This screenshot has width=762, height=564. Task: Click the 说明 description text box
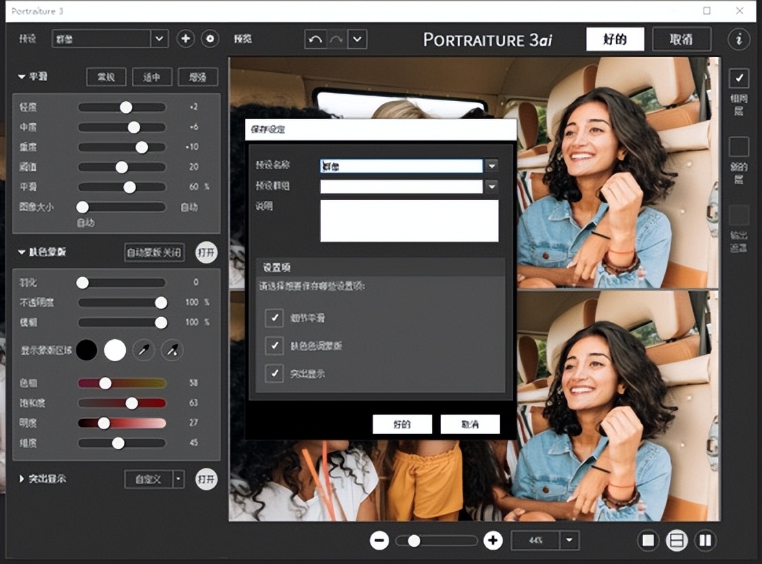point(409,221)
